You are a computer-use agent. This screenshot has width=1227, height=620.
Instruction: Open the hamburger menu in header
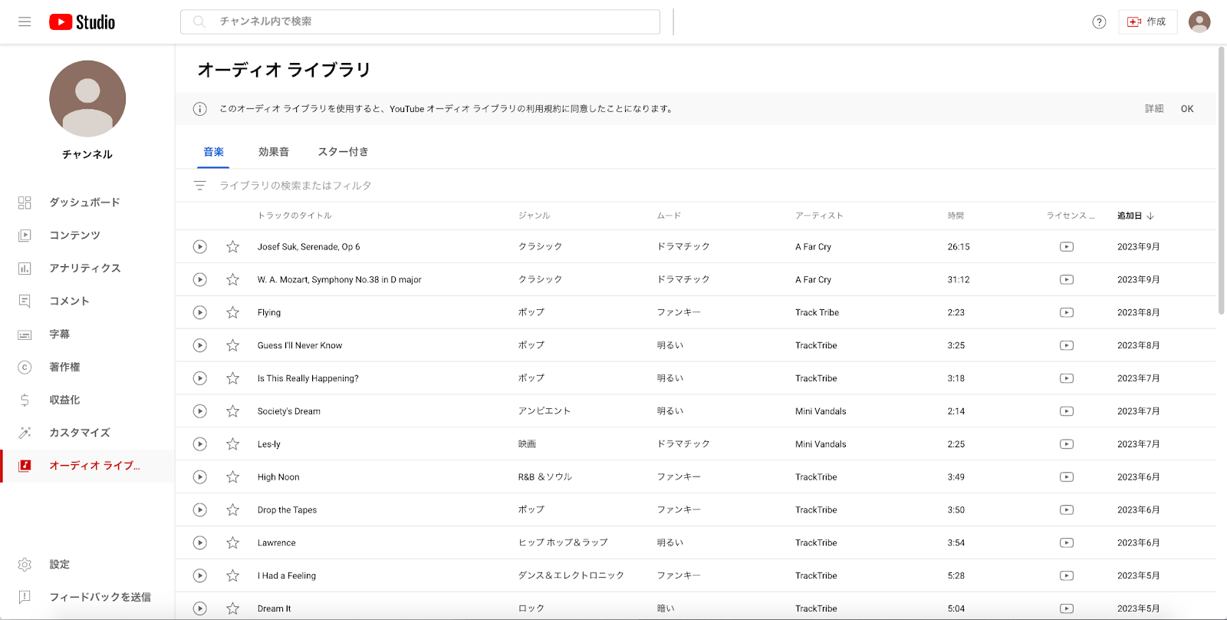(x=25, y=21)
